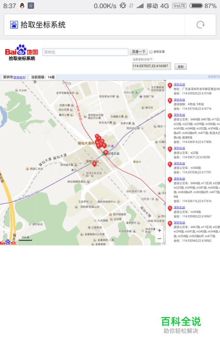
Task: Click the 更换城市 change city link
Action: pyautogui.click(x=19, y=77)
